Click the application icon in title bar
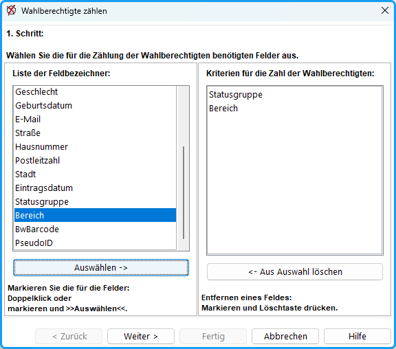This screenshot has width=396, height=349. [12, 10]
